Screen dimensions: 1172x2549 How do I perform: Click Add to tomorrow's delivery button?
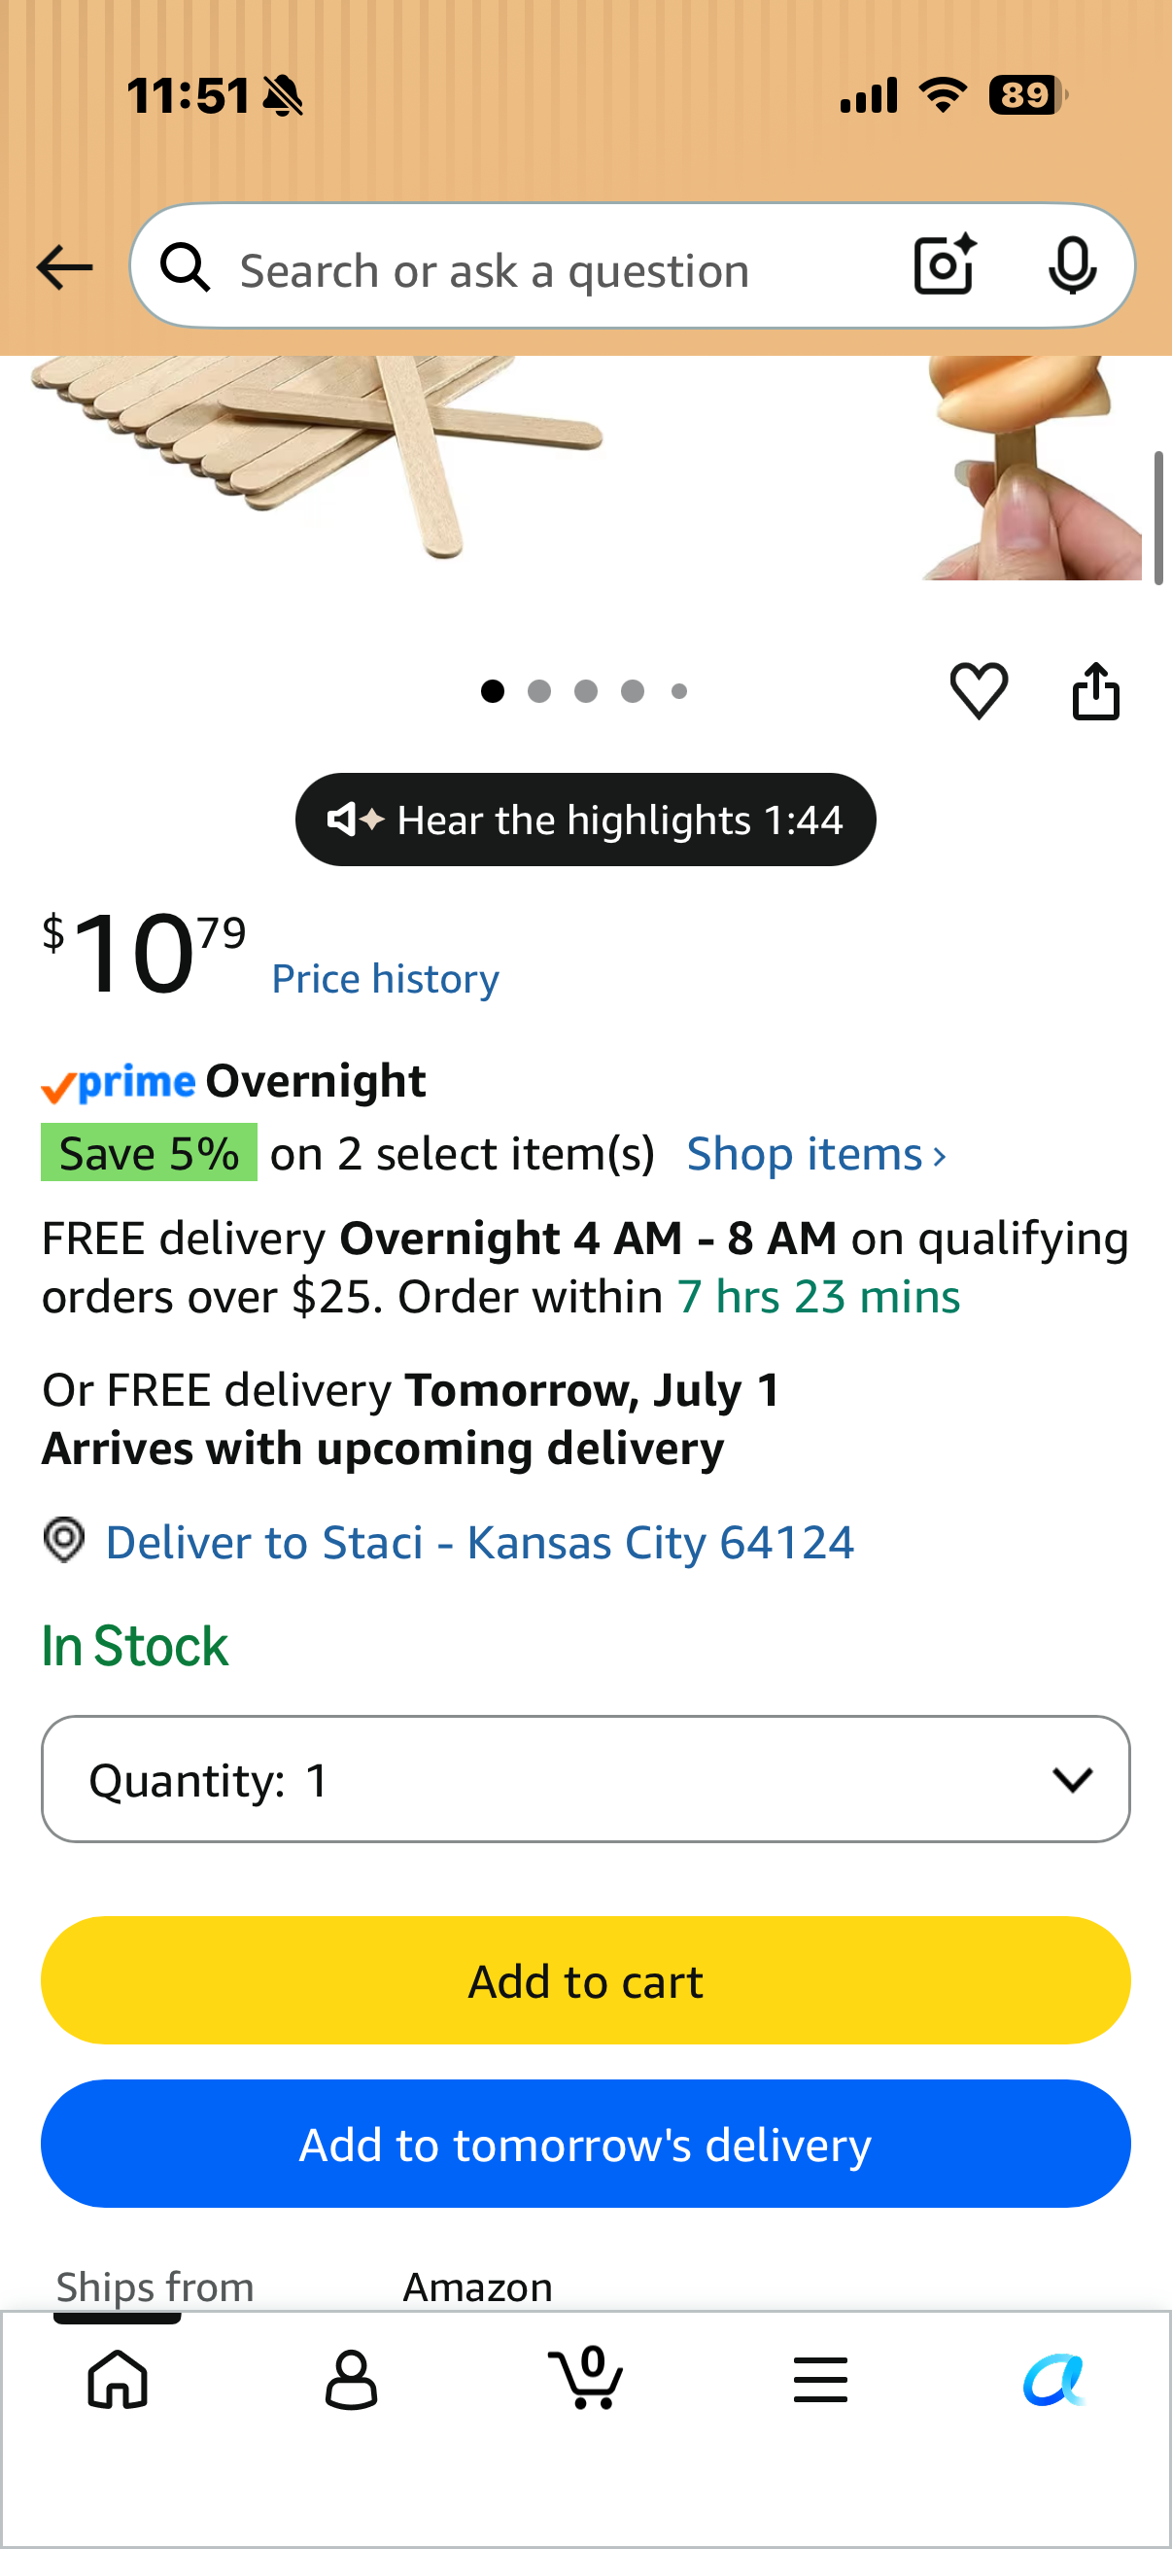tap(585, 2145)
